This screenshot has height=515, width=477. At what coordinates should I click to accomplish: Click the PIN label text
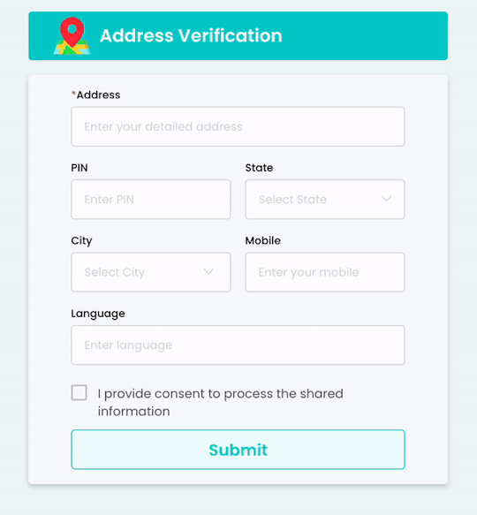point(79,168)
